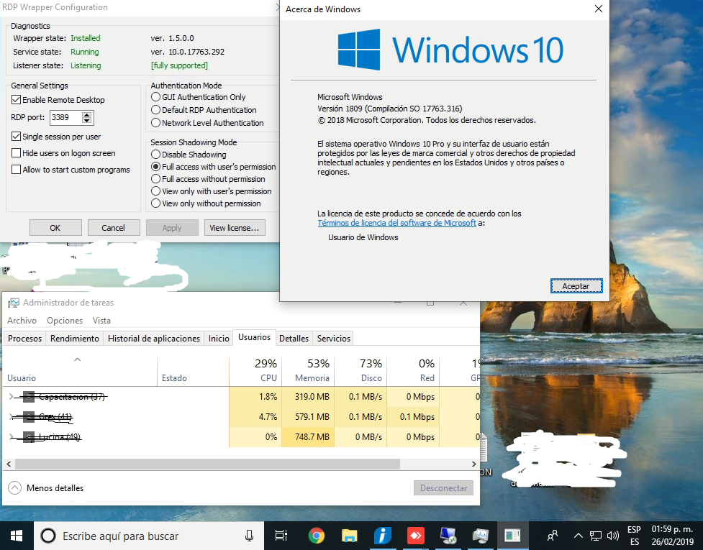Click the Task Manager title bar icon
The width and height of the screenshot is (703, 550).
coord(14,303)
